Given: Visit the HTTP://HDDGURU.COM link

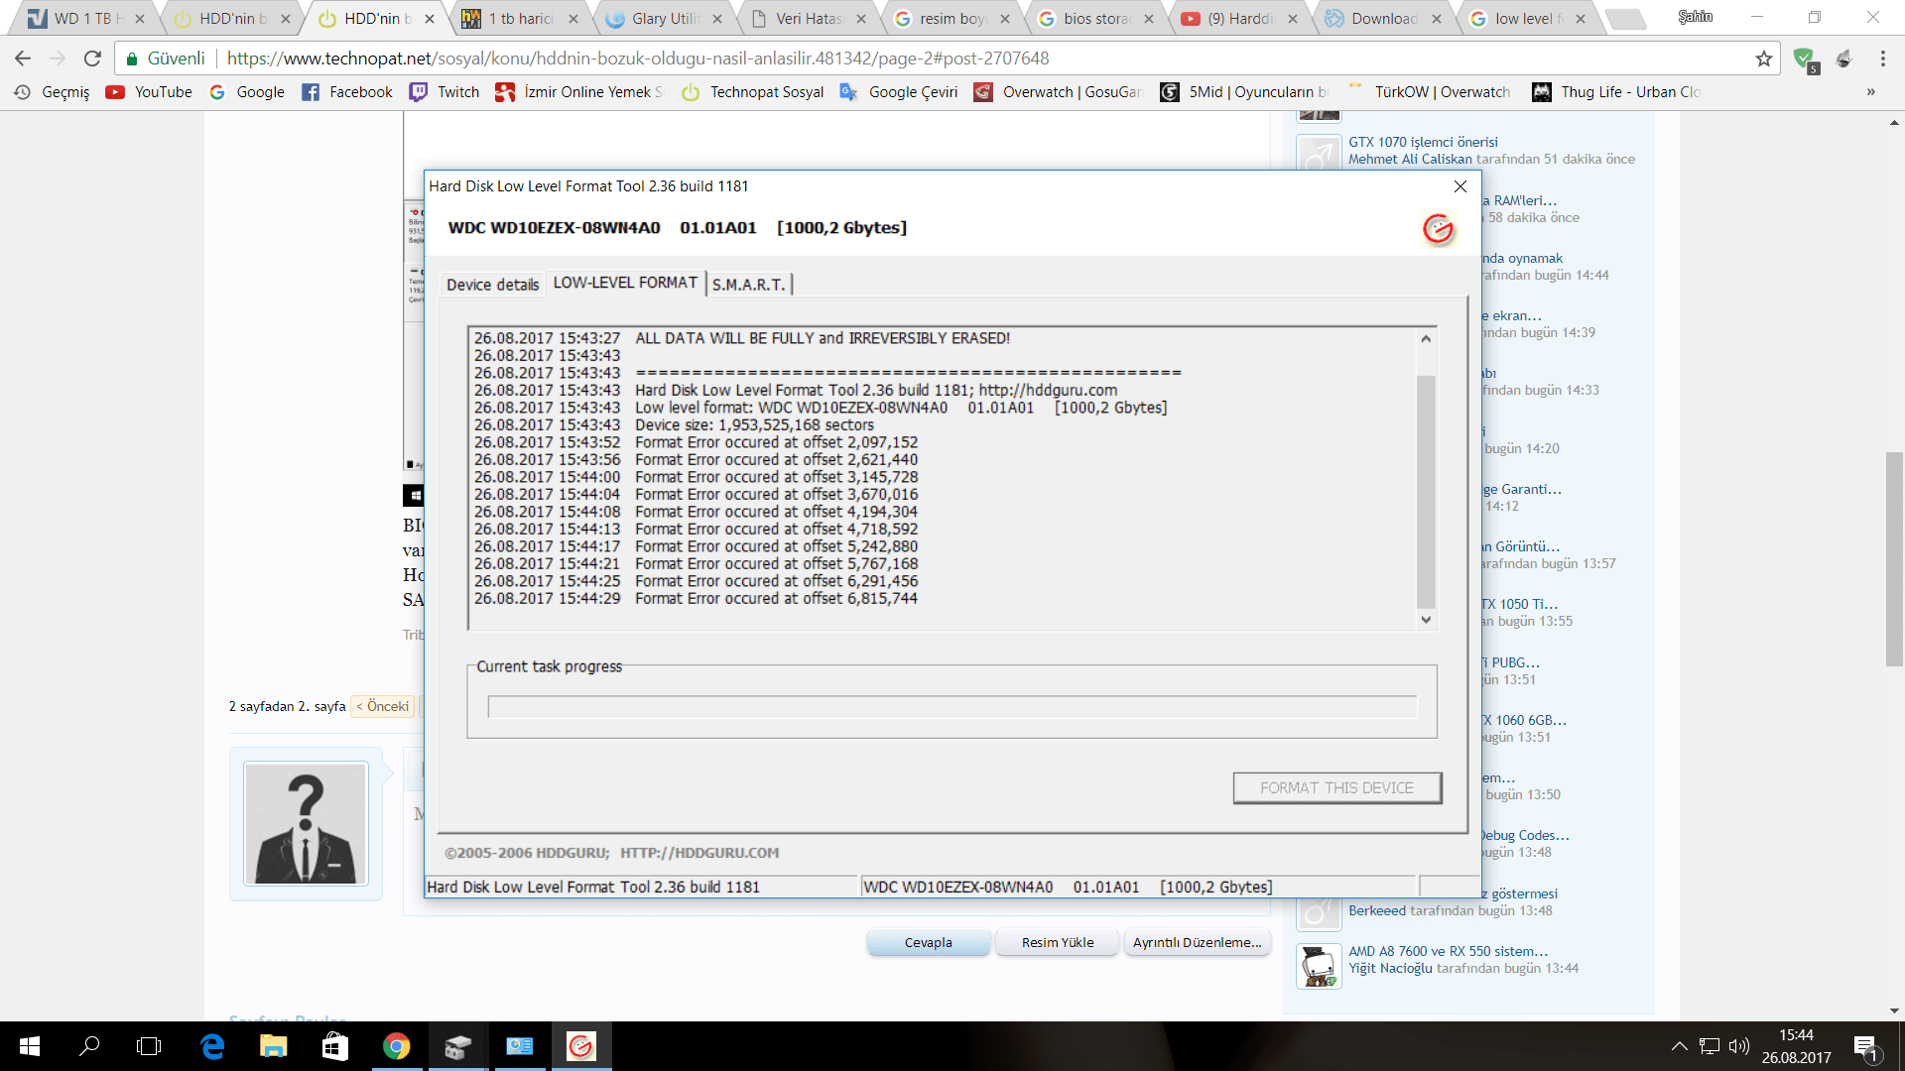Looking at the screenshot, I should (701, 852).
